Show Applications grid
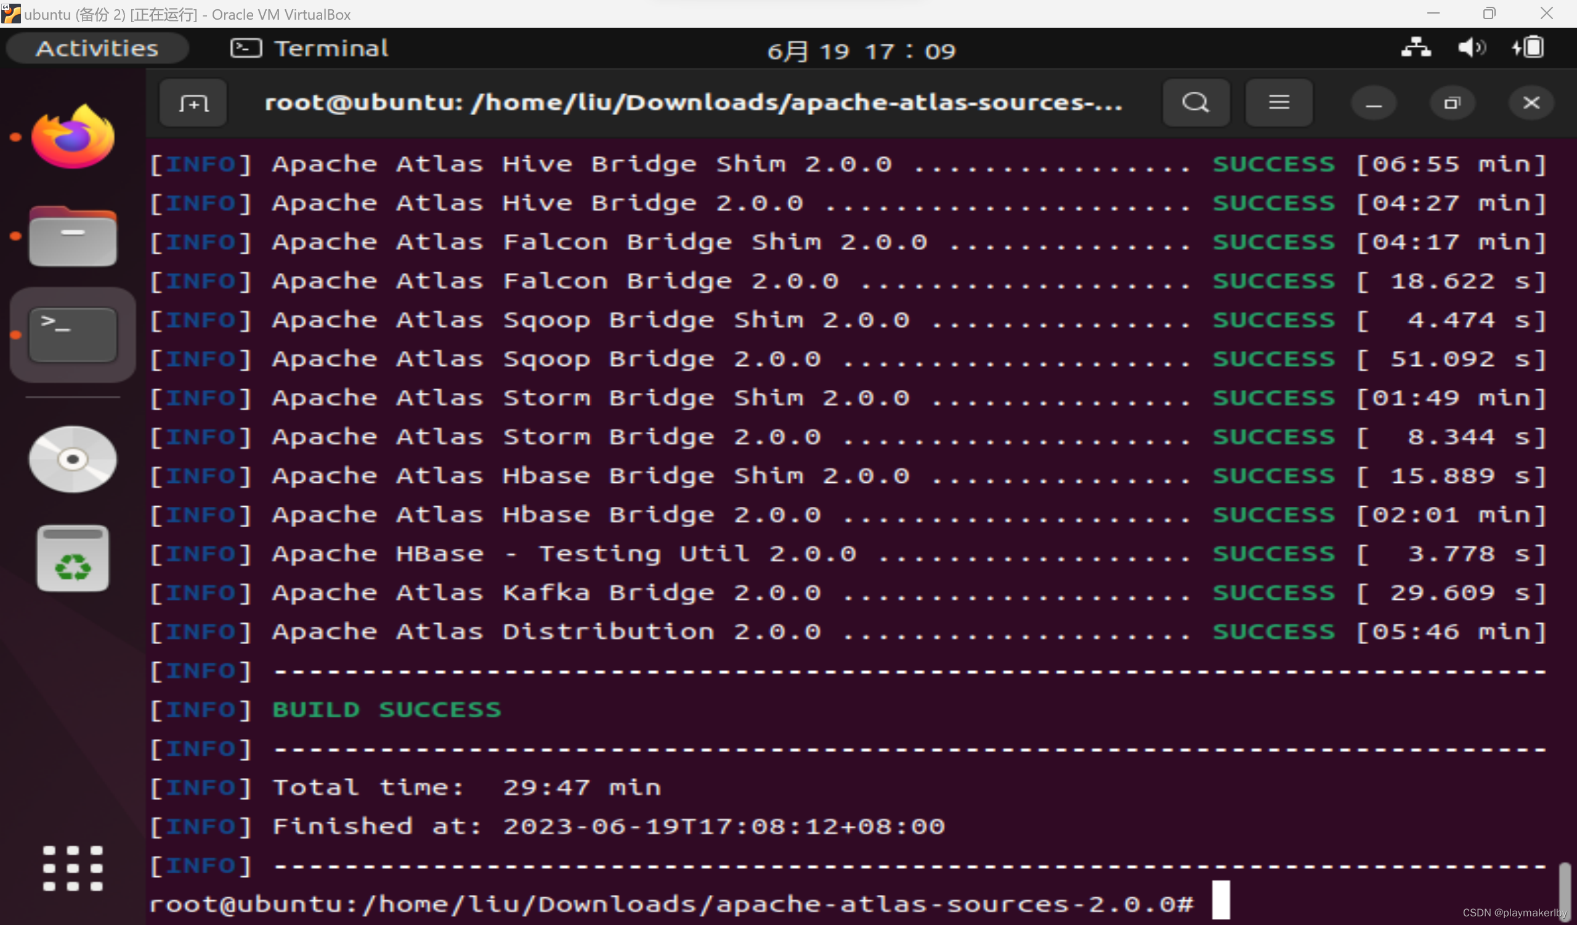The height and width of the screenshot is (925, 1577). pos(73,868)
